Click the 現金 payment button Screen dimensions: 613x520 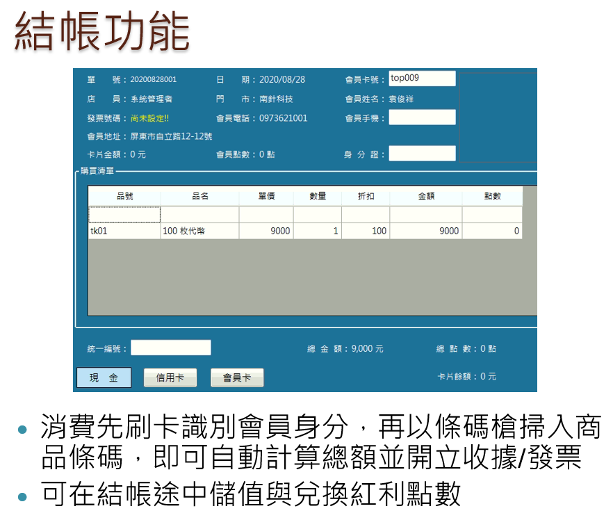tap(104, 377)
